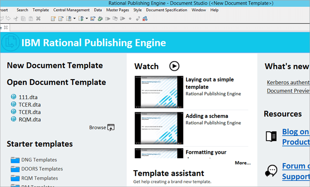Screen dimensions: 310x187
Task: Create a new template via toolbar icon
Action: pos(53,19)
